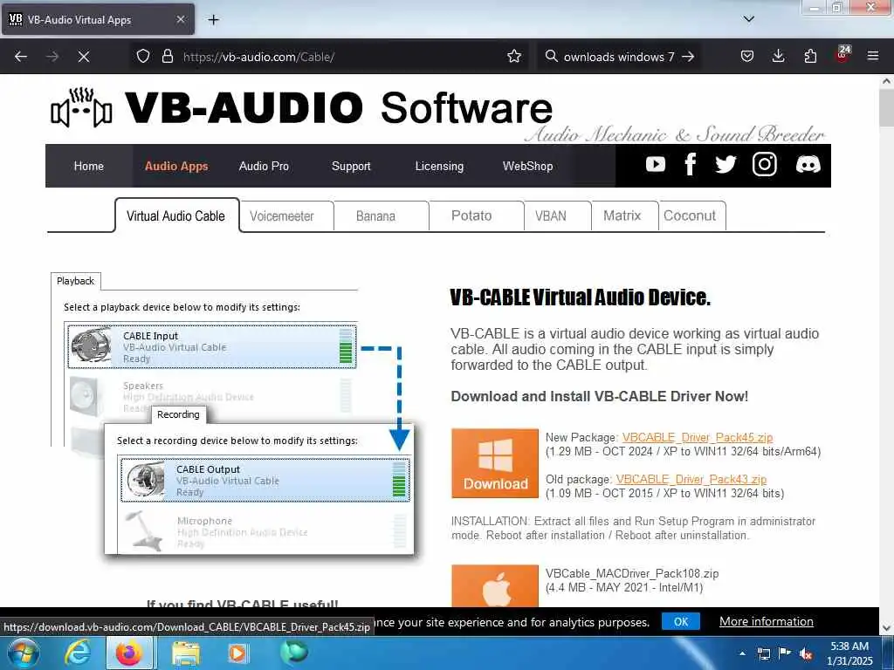This screenshot has height=670, width=894.
Task: Open the Action Center flag icon
Action: click(x=785, y=653)
